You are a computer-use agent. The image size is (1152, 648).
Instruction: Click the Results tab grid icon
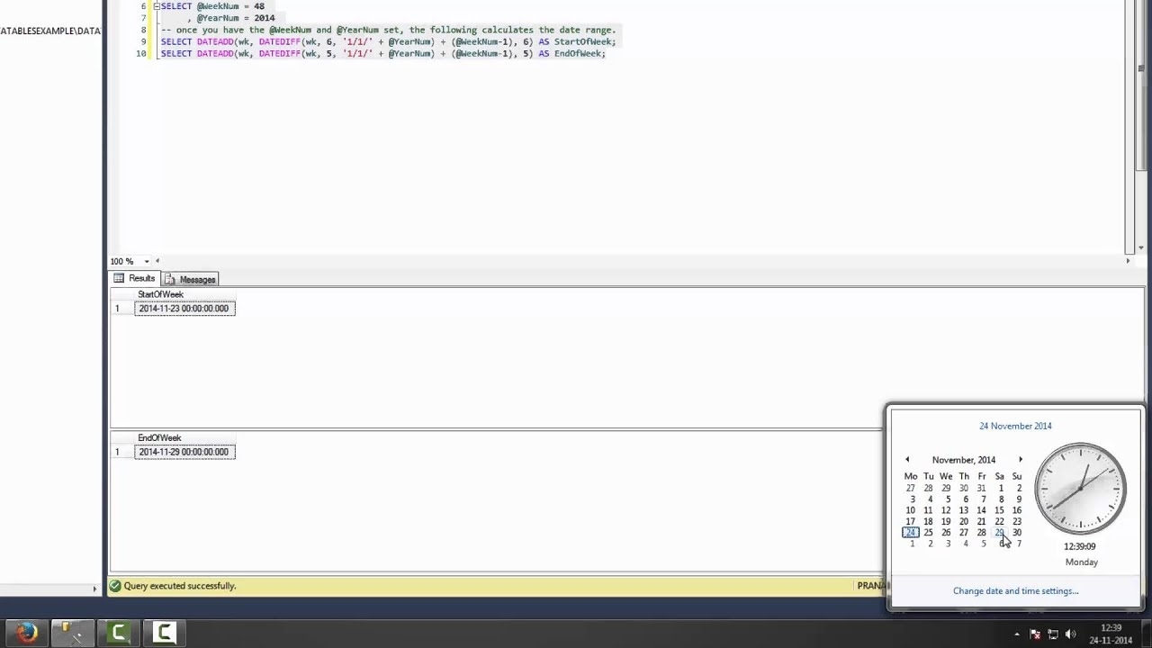click(119, 279)
